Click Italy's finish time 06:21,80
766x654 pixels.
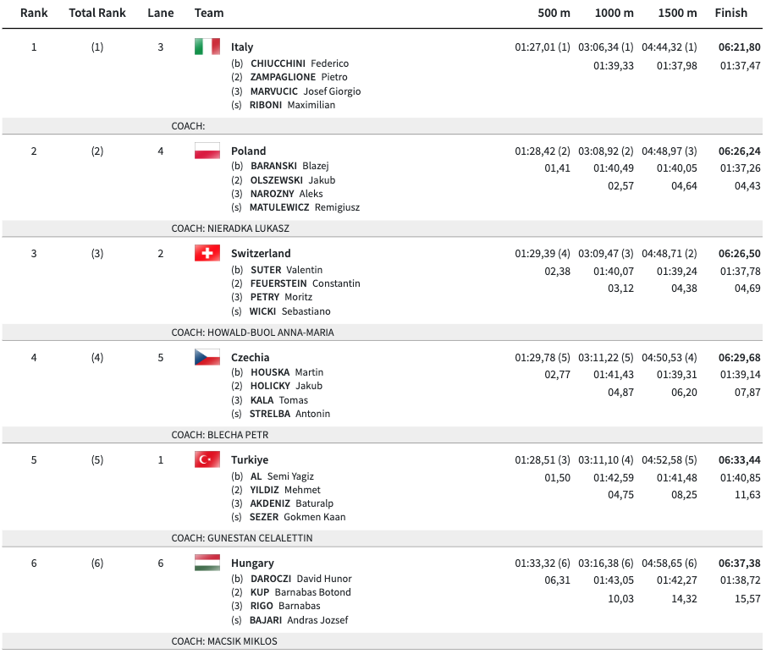[x=739, y=47]
